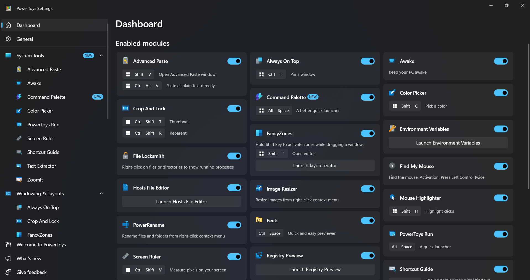Click Launch Environment Variables button
The height and width of the screenshot is (280, 530).
(x=448, y=143)
